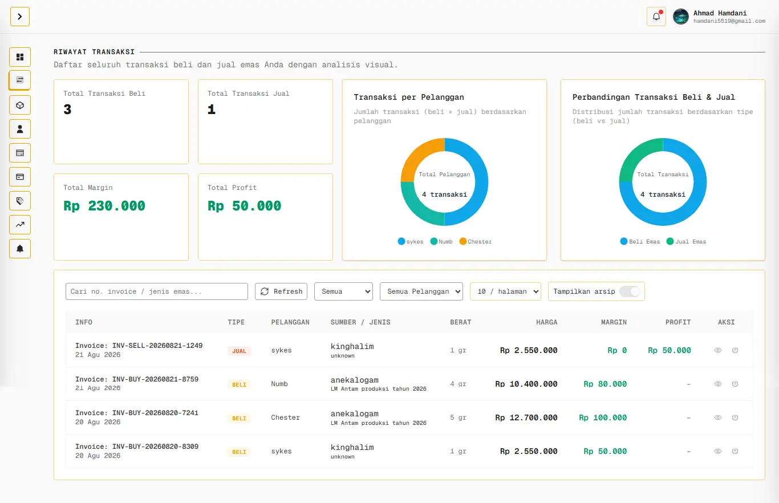Open the 10 / halaman page size dropdown

[505, 291]
